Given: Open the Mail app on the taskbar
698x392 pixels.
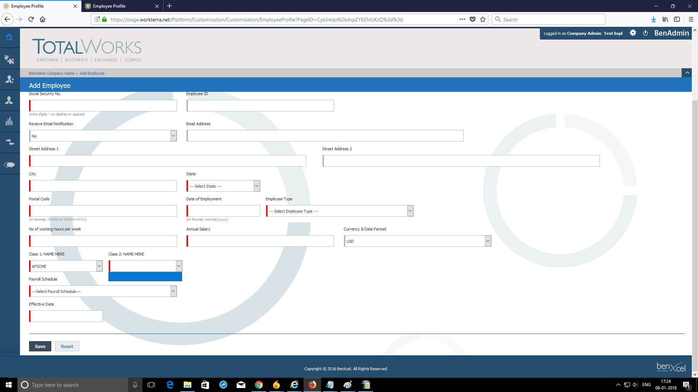Looking at the screenshot, I should click(241, 385).
